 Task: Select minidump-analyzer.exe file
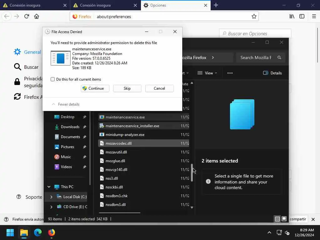tap(144, 135)
